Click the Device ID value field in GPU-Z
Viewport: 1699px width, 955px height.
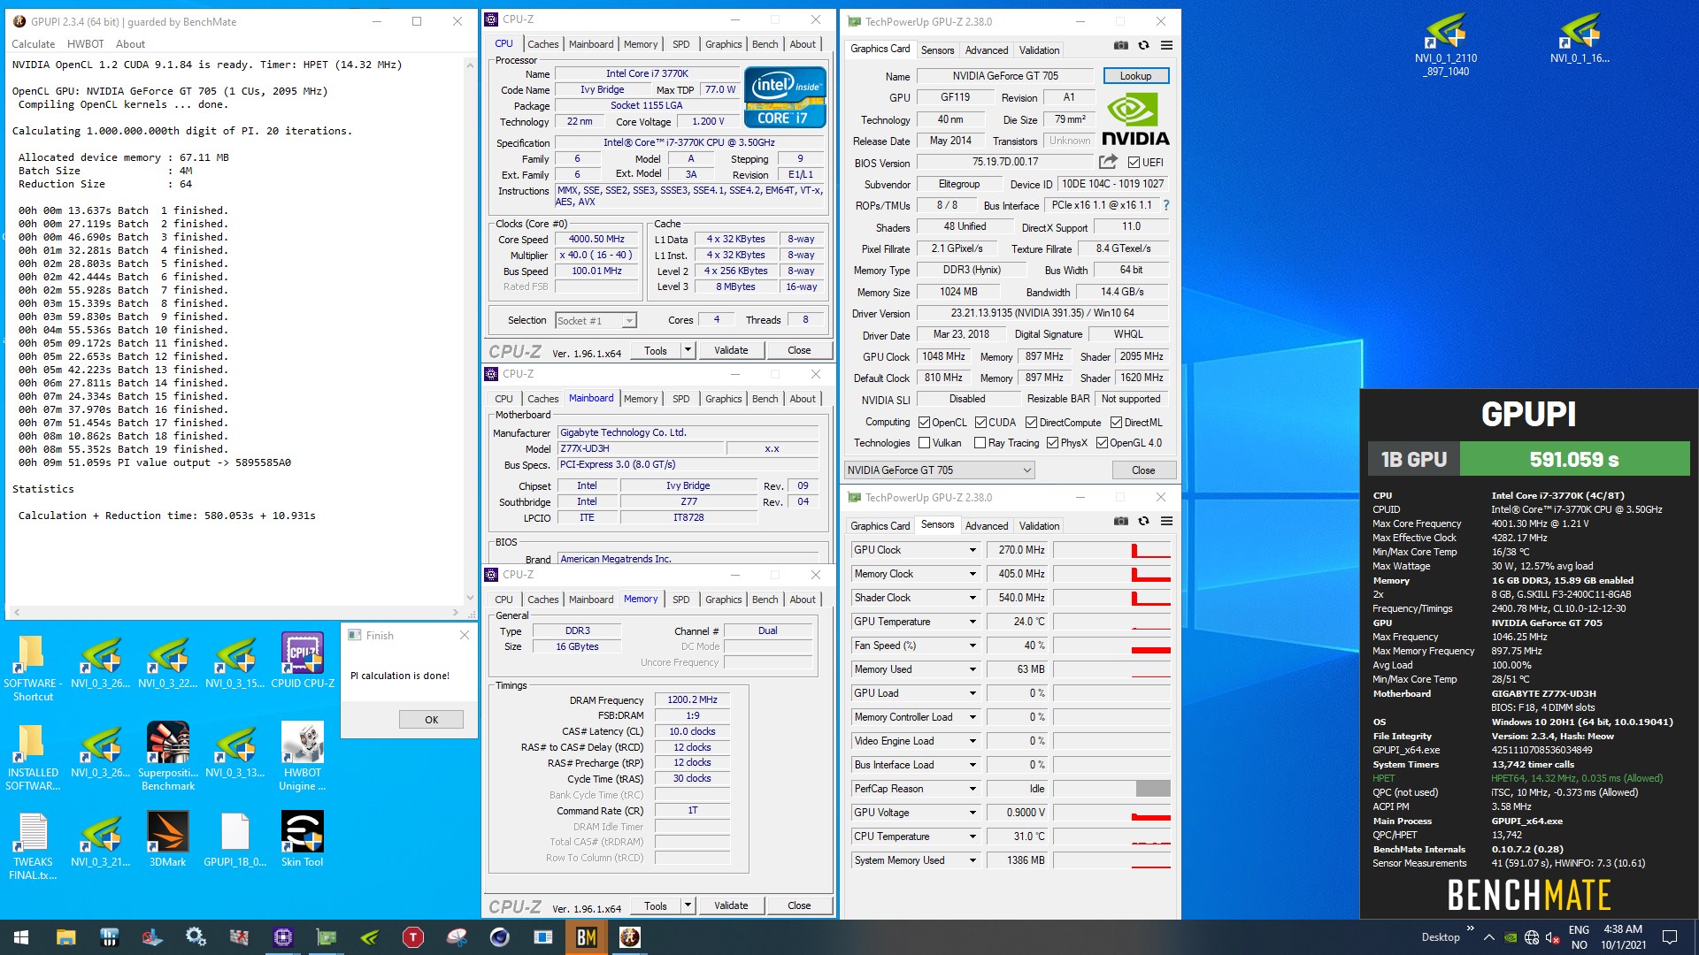click(x=1113, y=184)
